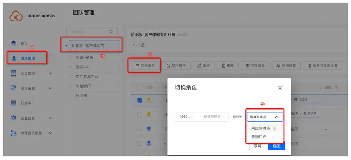351x160 pixels.
Task: Click the pencil edit icon beside plus
Action: (142, 45)
